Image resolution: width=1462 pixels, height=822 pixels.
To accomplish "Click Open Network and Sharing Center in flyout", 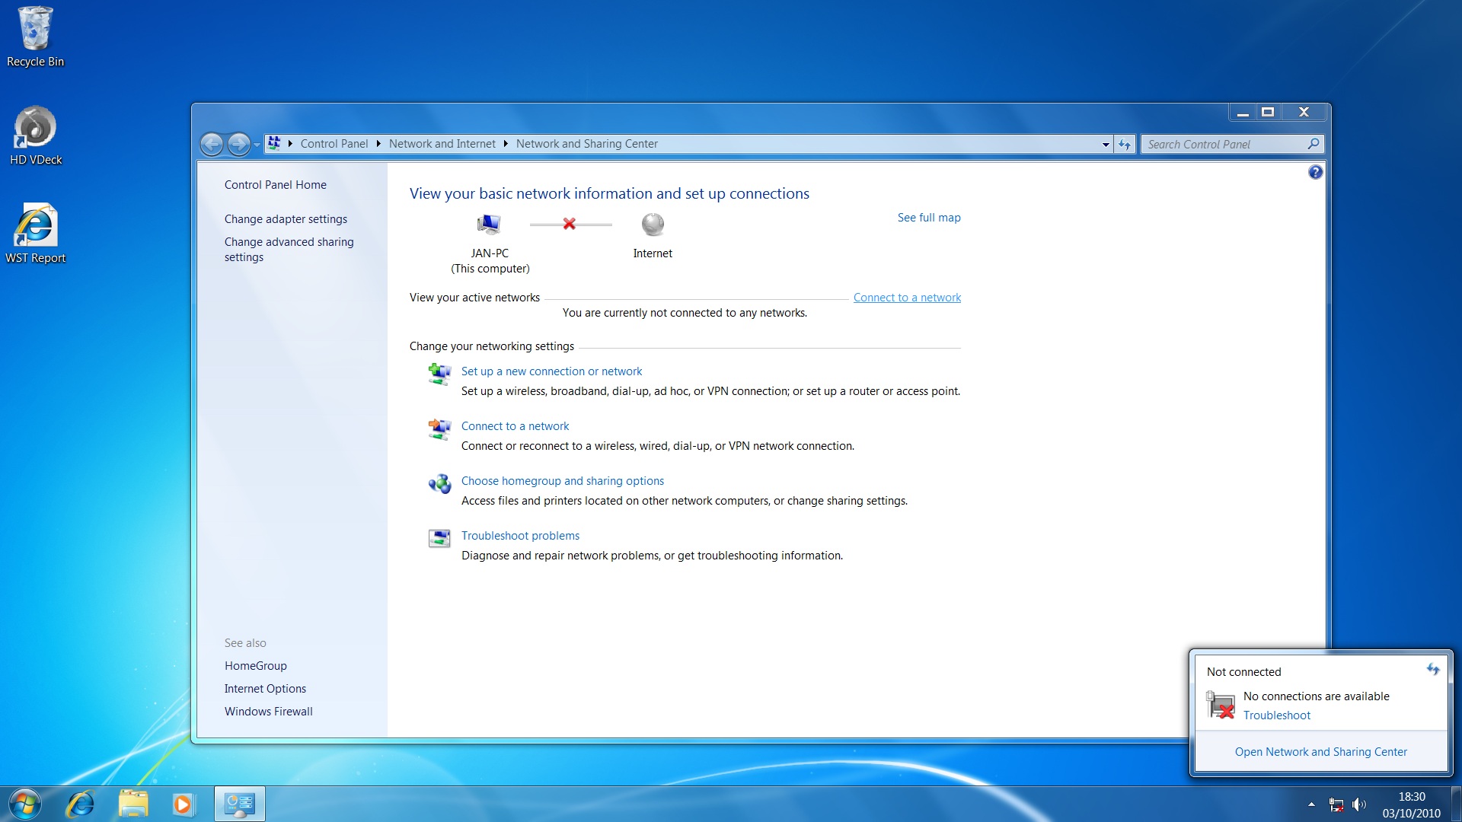I will click(x=1320, y=752).
